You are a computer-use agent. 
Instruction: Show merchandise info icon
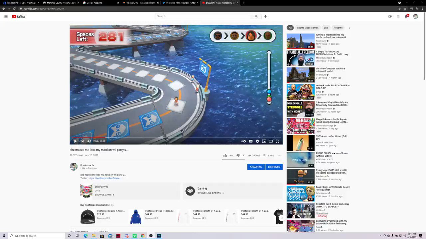point(112,205)
